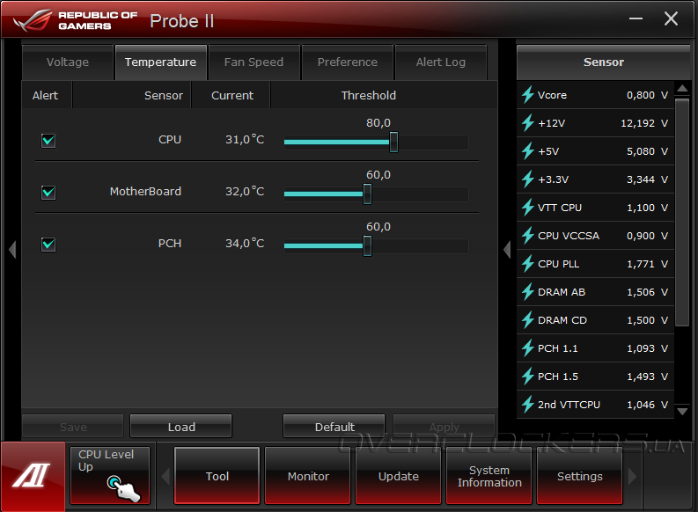This screenshot has width=698, height=512.
Task: Collapse the Sensor panel with its arrow
Action: coord(507,249)
